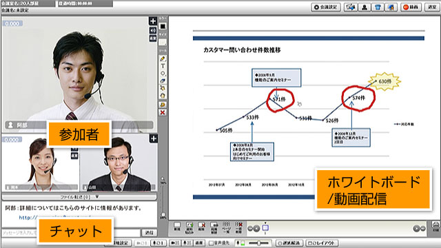Open participants list via person icon
Image resolution: width=441 pixels, height=248 pixels.
(365, 7)
